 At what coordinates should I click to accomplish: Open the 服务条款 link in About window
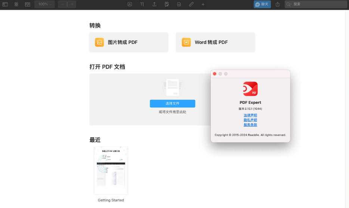click(250, 125)
